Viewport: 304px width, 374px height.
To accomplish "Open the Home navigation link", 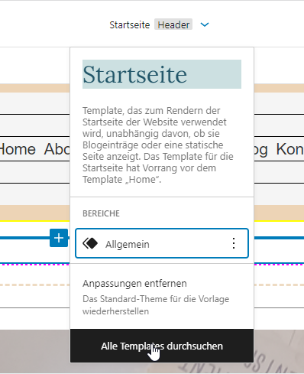I will point(18,149).
